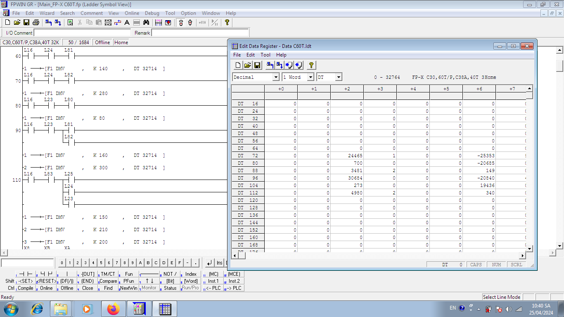Click the Compare instruction button

108,281
